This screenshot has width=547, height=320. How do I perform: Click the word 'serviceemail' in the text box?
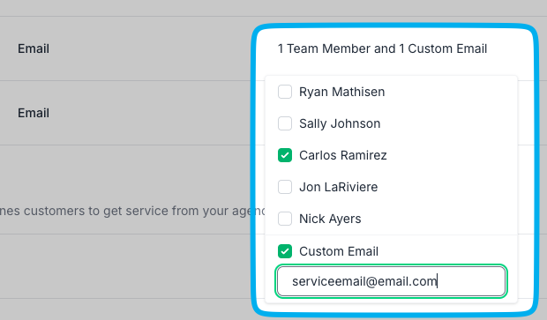328,281
